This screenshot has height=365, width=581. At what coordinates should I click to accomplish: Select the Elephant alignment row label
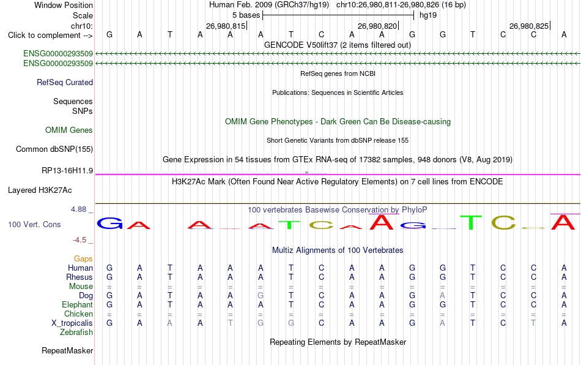tap(77, 304)
